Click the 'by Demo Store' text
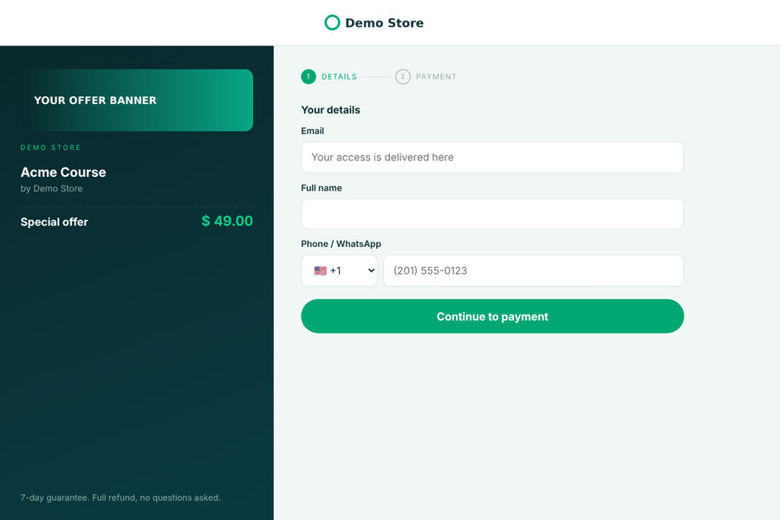780x520 pixels. coord(52,189)
